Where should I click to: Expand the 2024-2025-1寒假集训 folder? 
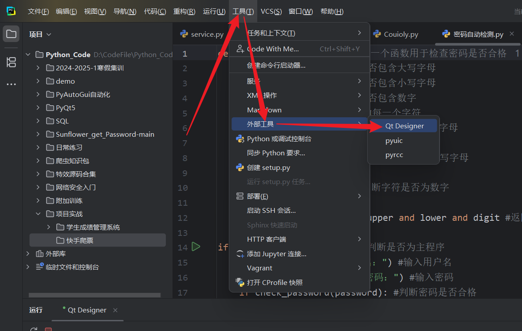click(x=38, y=68)
